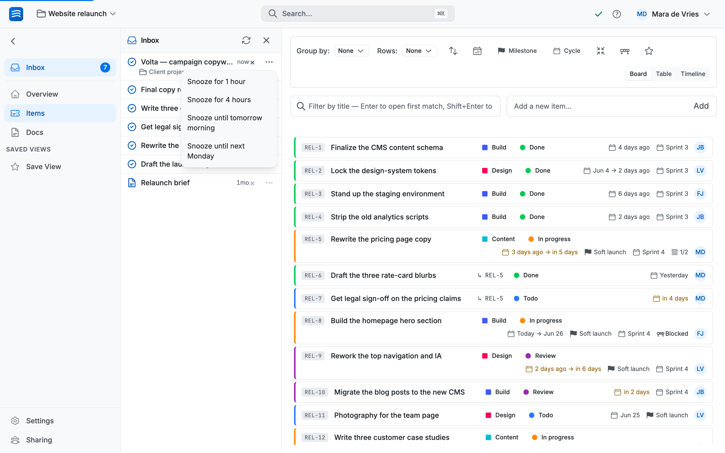Click the Soft launch milestone on REL-9
The height and width of the screenshot is (453, 725).
(628, 369)
